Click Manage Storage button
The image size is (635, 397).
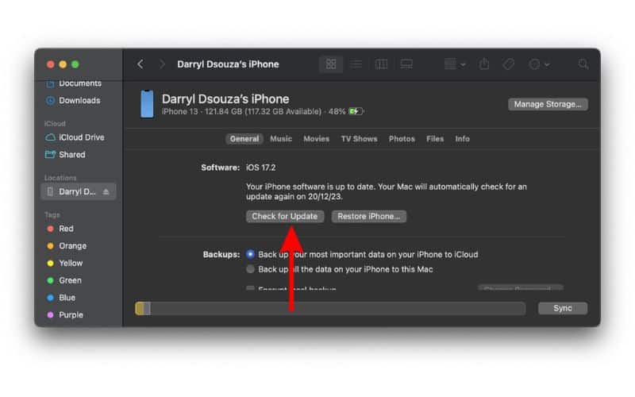pos(548,104)
